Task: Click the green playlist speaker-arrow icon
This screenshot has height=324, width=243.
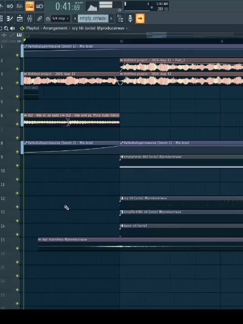Action: pos(22,28)
